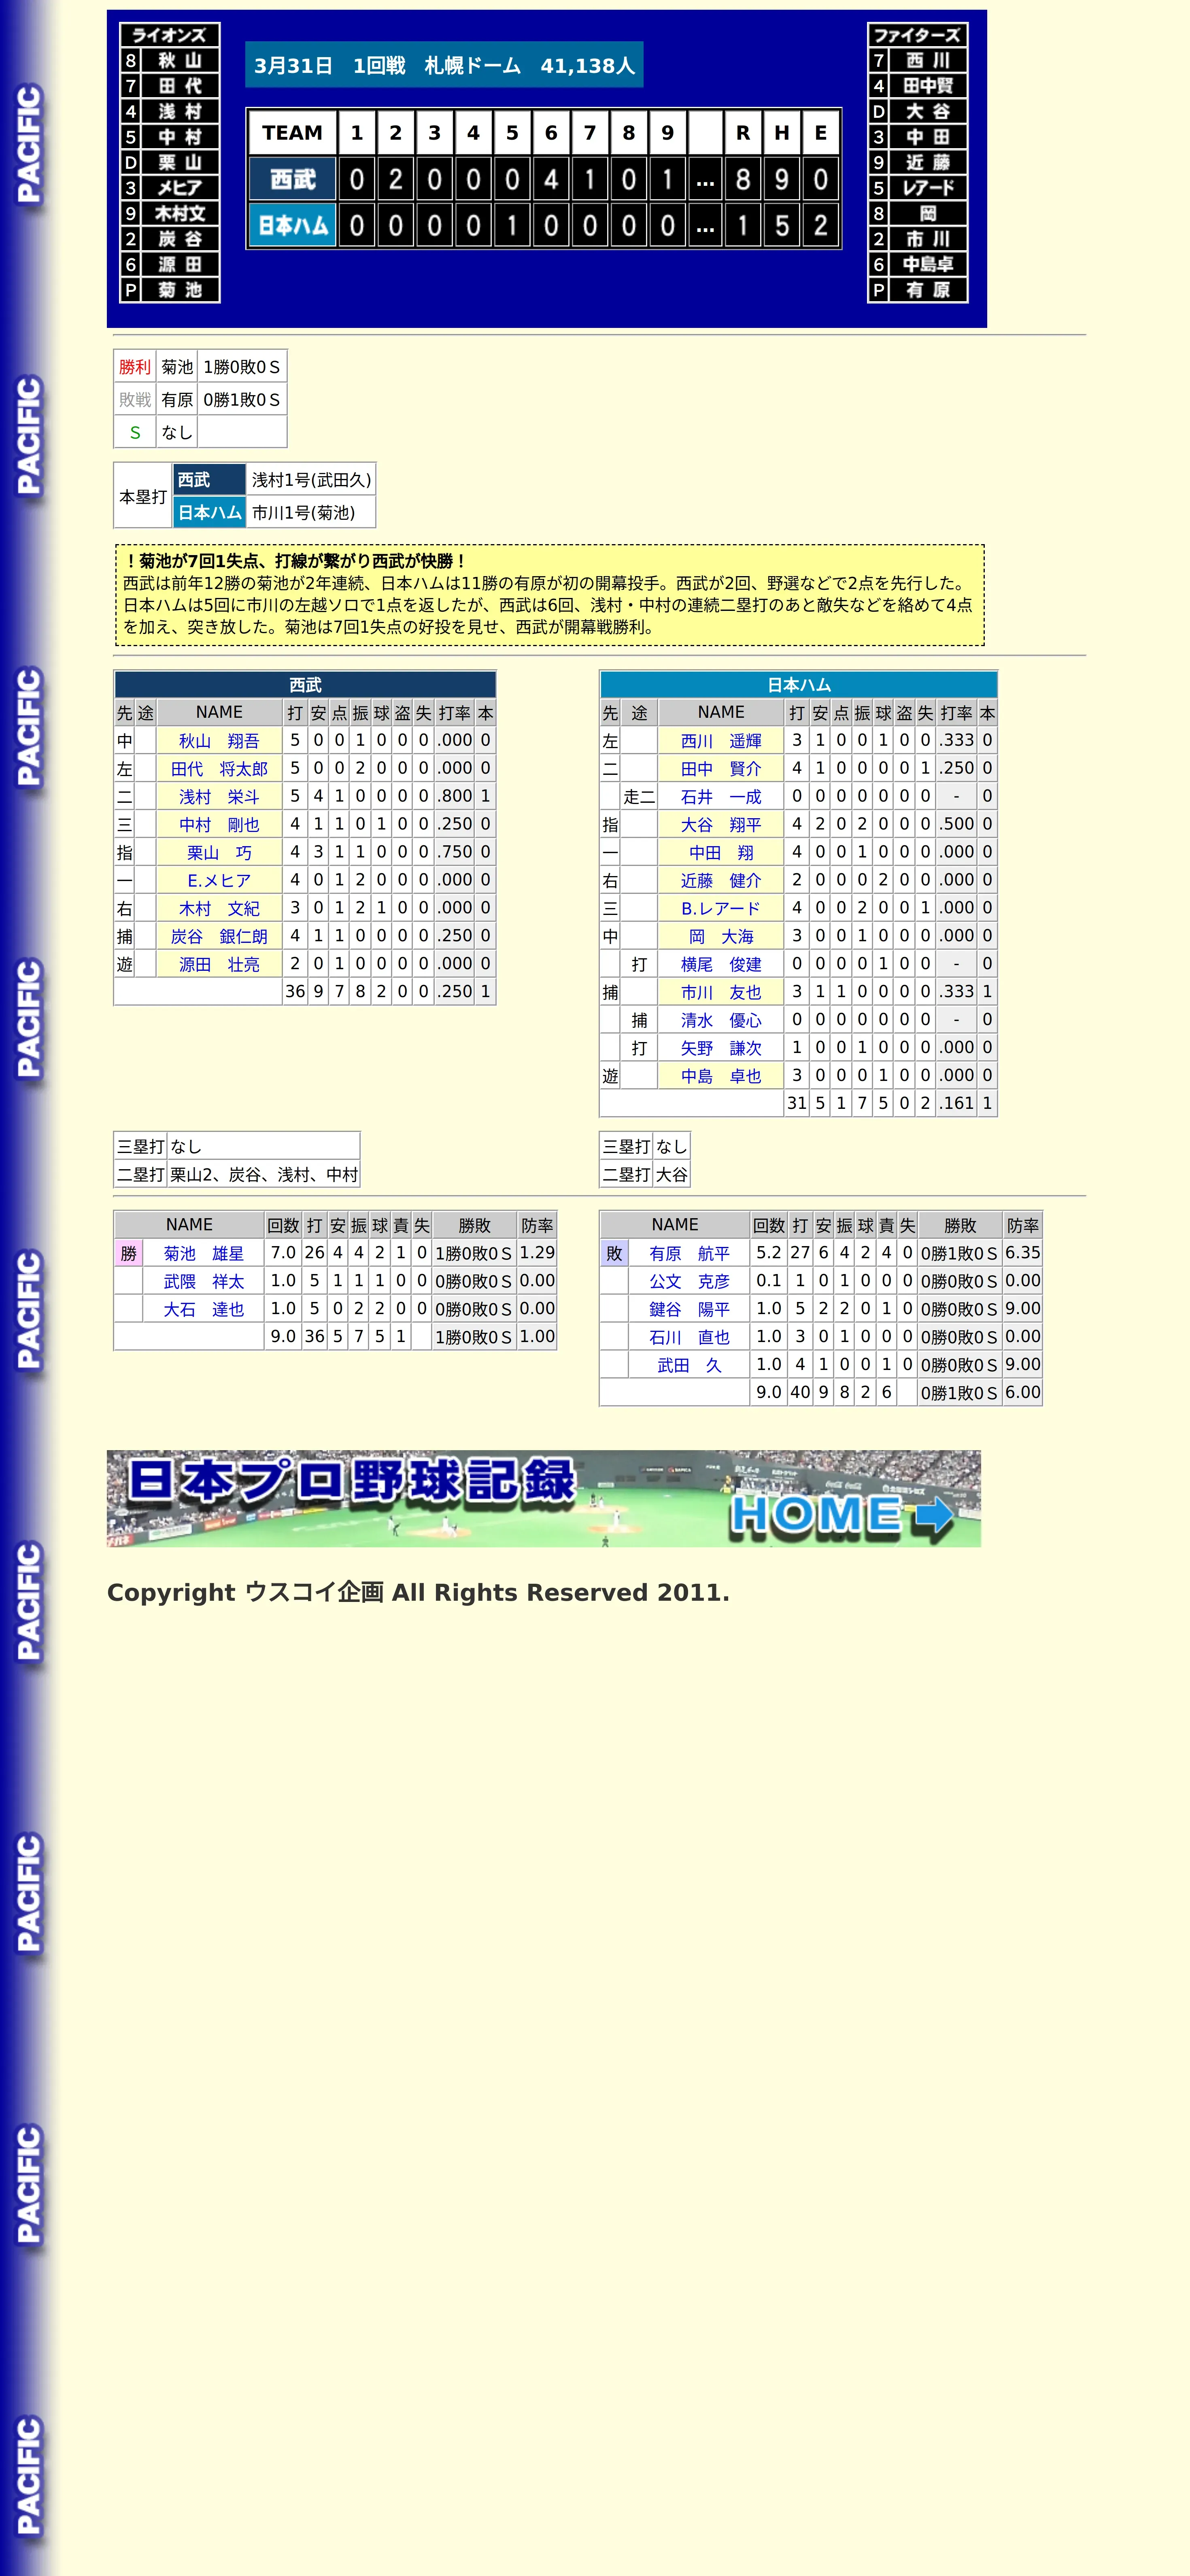The height and width of the screenshot is (2576, 1190).
Task: Open player link E.メヒア
Action: point(218,881)
